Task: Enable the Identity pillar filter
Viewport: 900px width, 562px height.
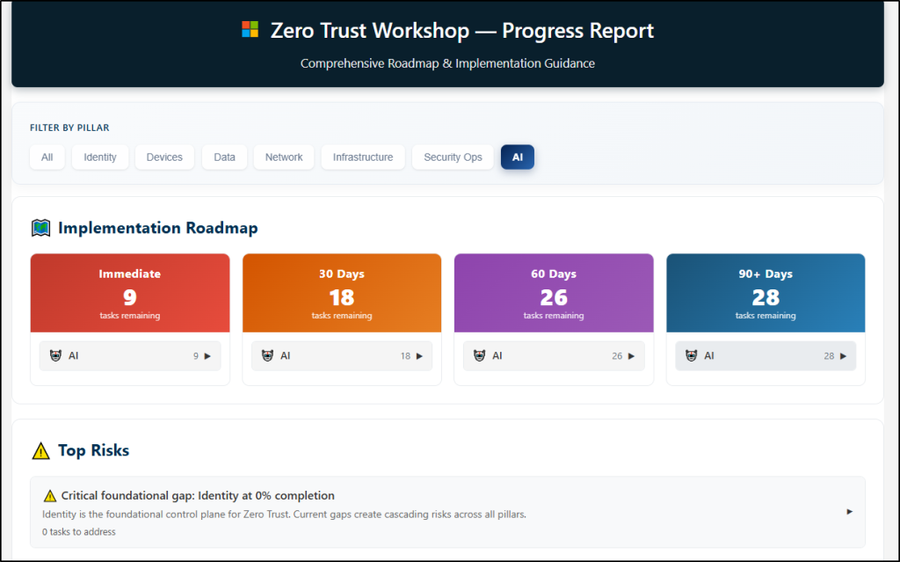Action: (x=99, y=157)
